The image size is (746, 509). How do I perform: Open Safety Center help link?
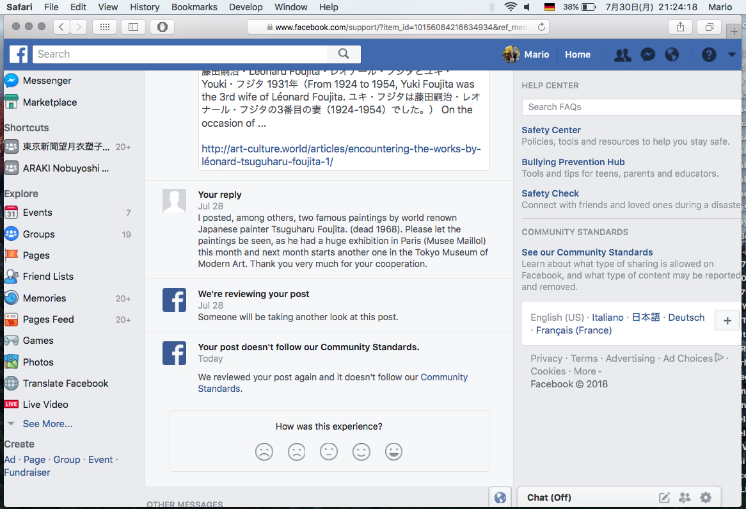tap(551, 130)
